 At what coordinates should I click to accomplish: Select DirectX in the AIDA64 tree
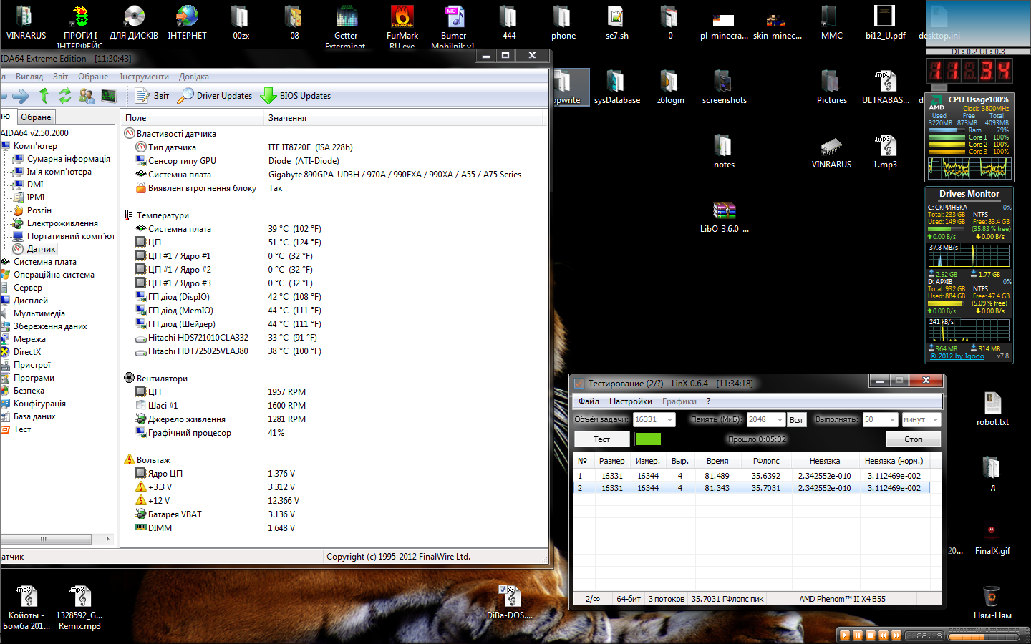click(27, 352)
